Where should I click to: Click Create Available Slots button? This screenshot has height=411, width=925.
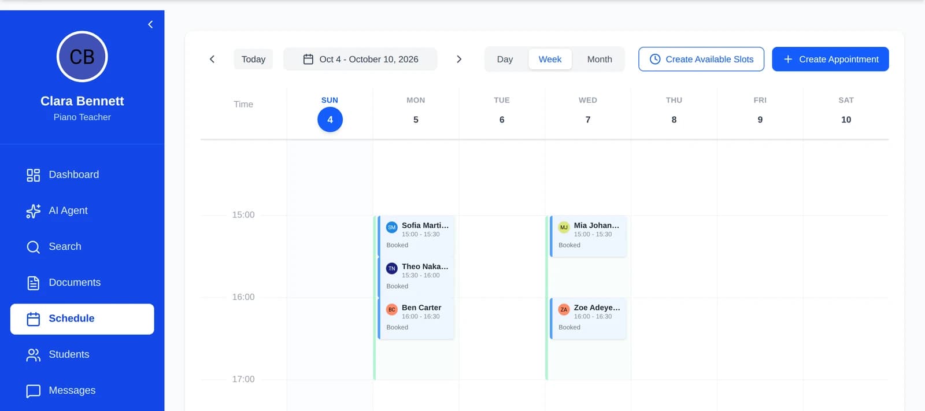point(701,59)
